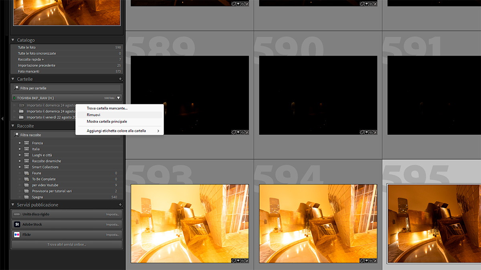Click the plus icon in Servizi pubblicazione header
Screen dimensions: 481x270
tap(120, 205)
